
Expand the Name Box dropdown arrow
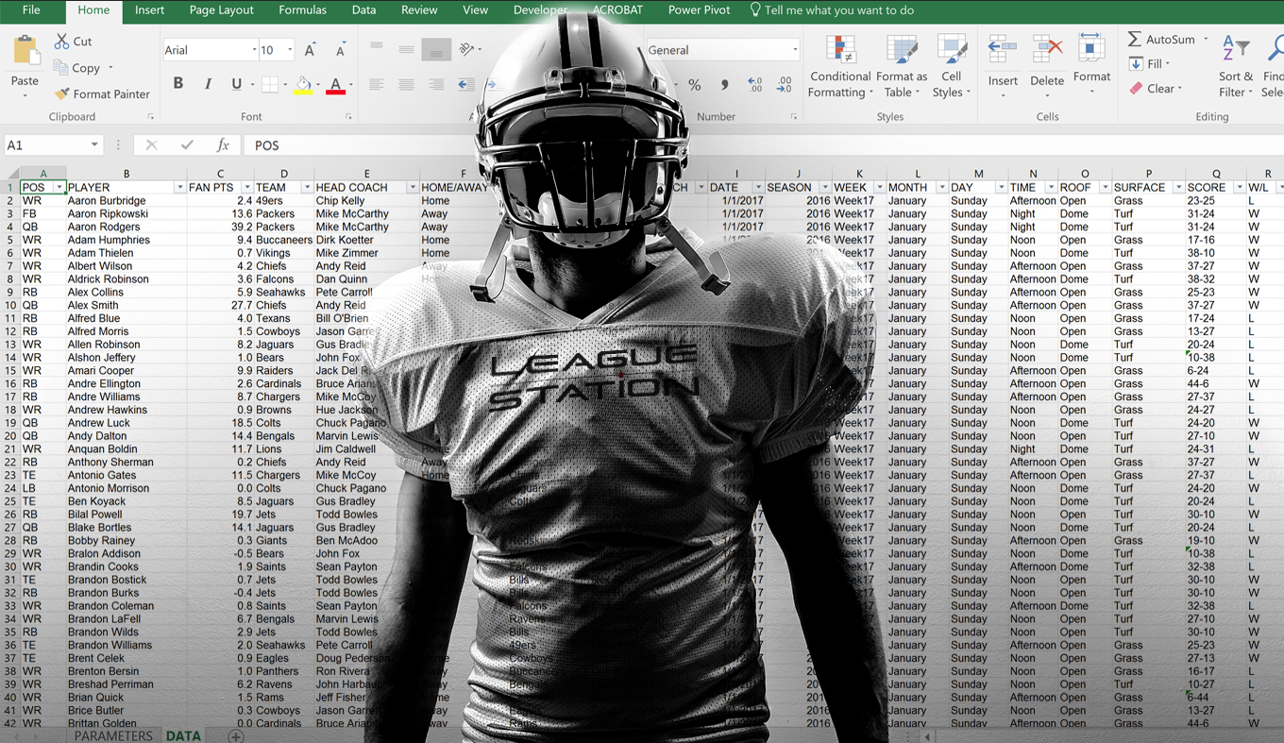pos(94,144)
